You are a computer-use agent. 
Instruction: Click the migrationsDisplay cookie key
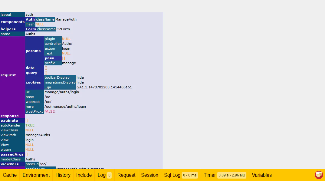[60, 82]
